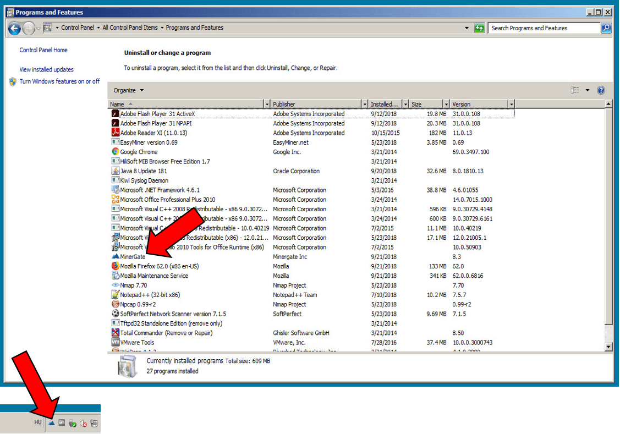This screenshot has height=434, width=620.
Task: Select the Adobe Reader XI icon
Action: pos(116,133)
